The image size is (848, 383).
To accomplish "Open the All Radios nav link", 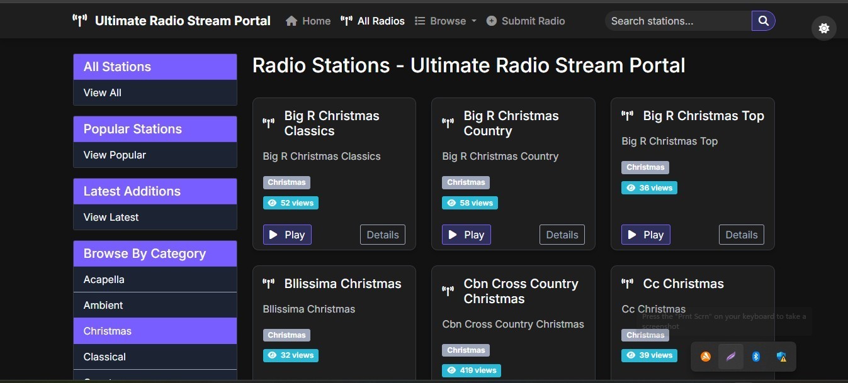I will click(x=373, y=21).
